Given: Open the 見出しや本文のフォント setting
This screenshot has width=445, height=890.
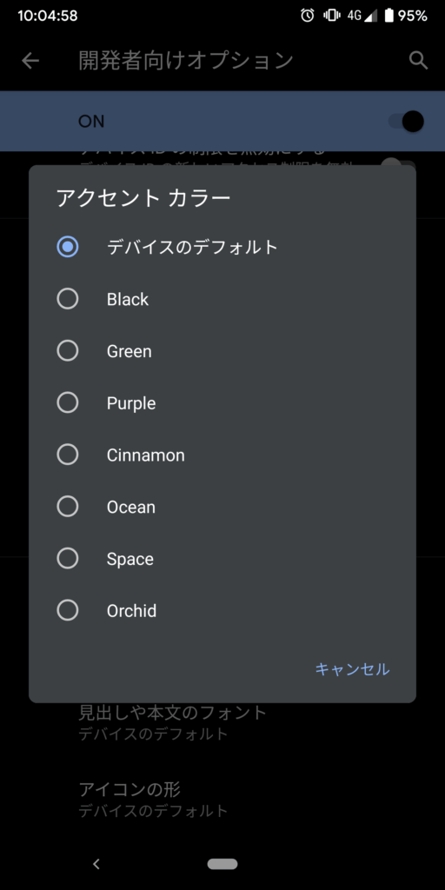Looking at the screenshot, I should [x=222, y=722].
